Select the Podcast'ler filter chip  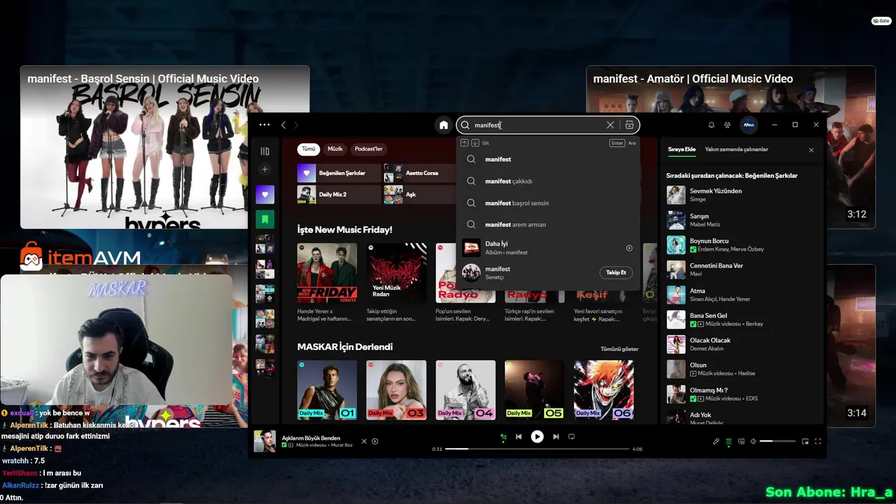click(369, 149)
